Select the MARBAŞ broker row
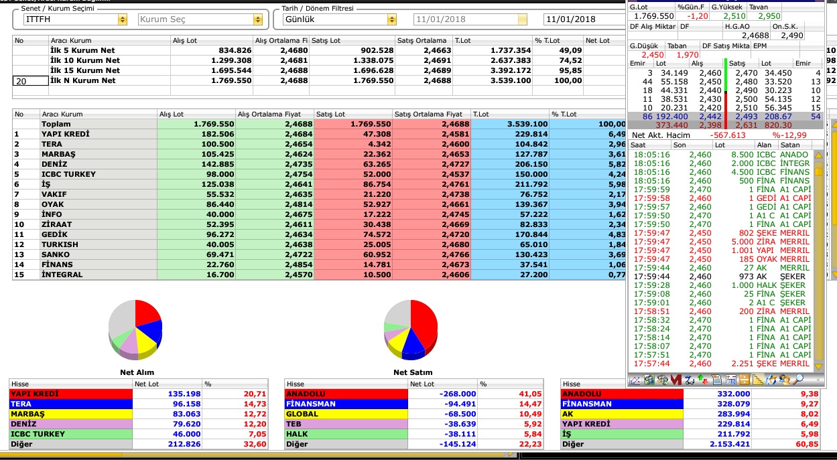The width and height of the screenshot is (837, 460). (320, 154)
